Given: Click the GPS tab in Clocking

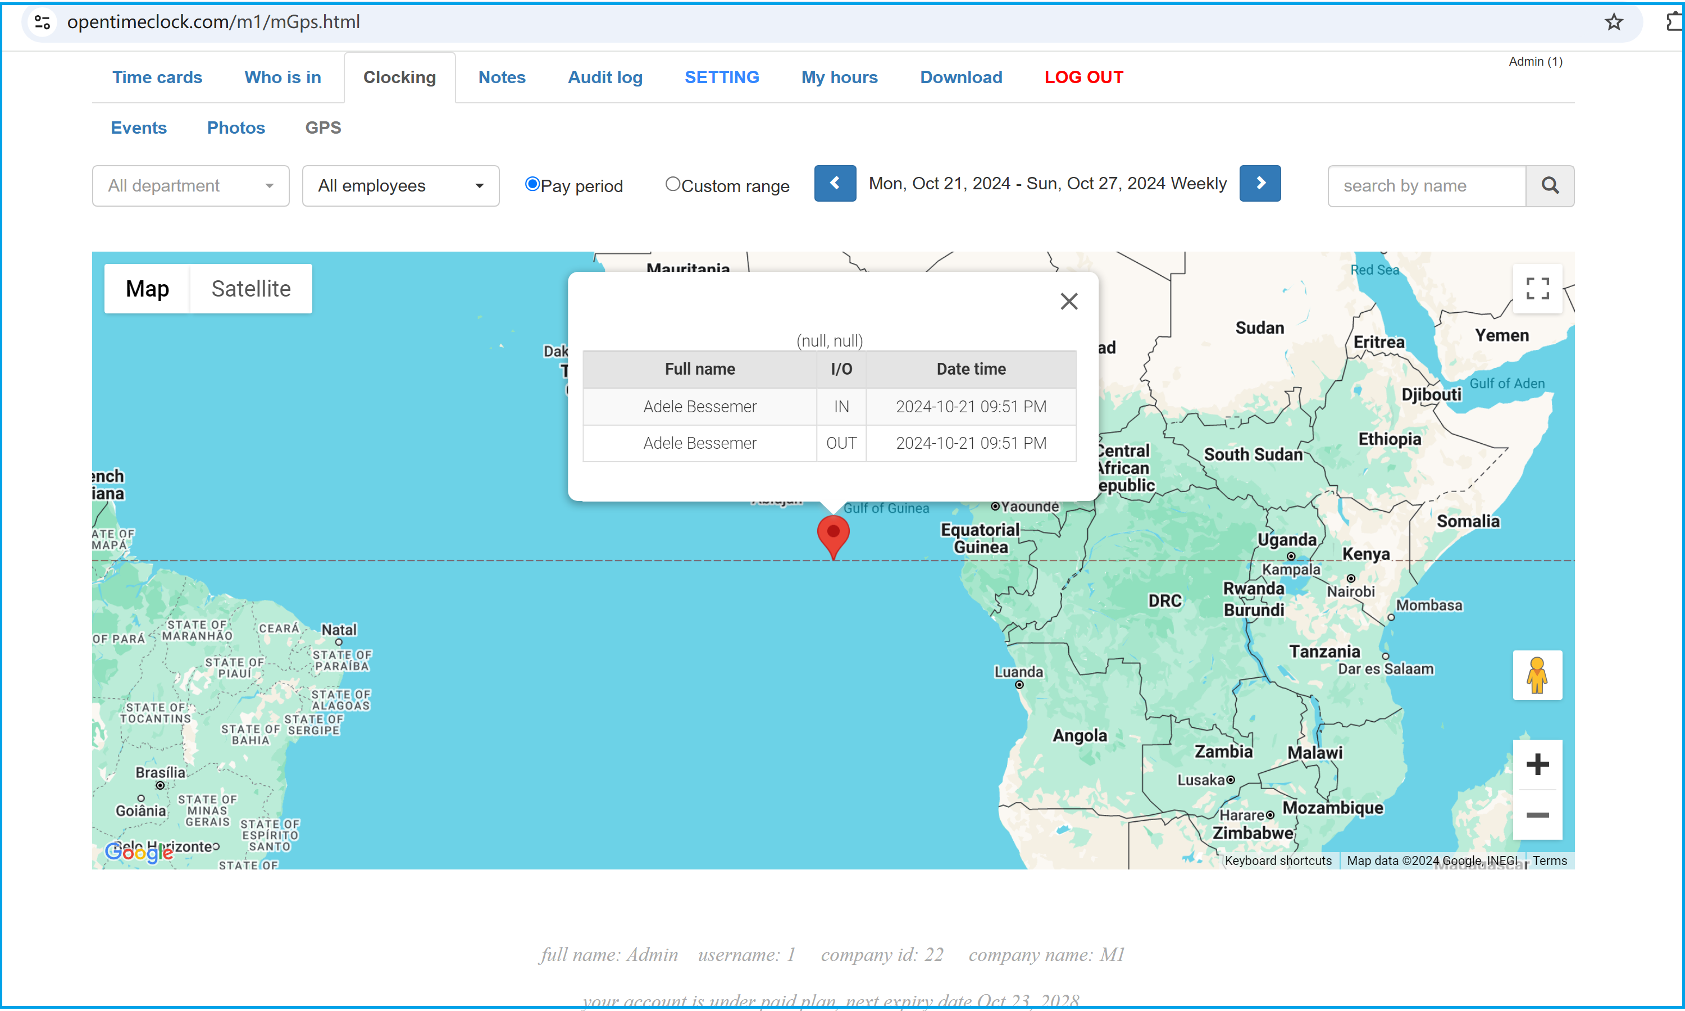Looking at the screenshot, I should coord(324,127).
